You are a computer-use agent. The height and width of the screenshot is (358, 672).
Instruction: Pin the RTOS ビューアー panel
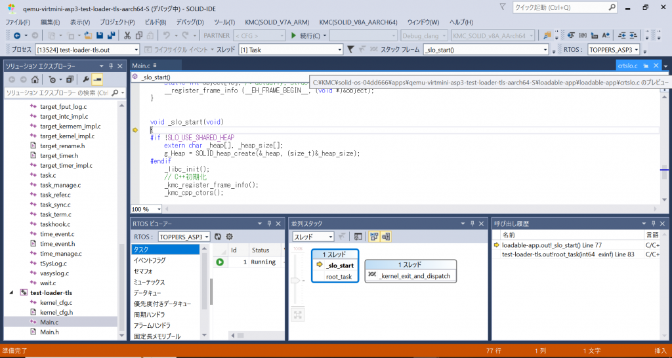pyautogui.click(x=269, y=224)
